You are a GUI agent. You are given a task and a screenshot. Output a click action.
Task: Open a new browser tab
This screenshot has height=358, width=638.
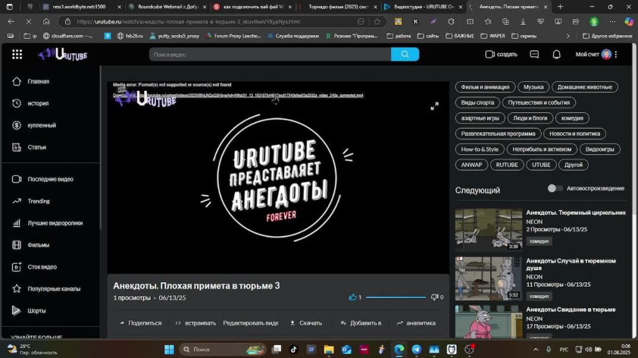[x=560, y=7]
